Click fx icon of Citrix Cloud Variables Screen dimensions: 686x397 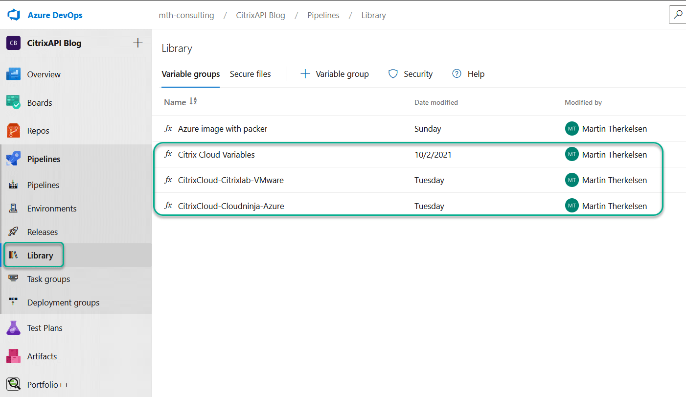click(168, 155)
